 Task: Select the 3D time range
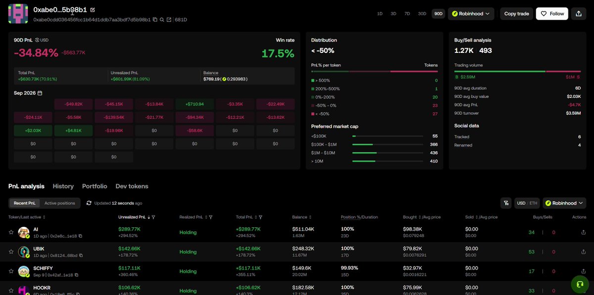[x=394, y=14]
